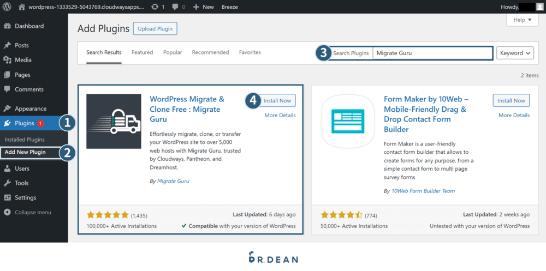This screenshot has height=271, width=546.
Task: Switch to the Recommended tab
Action: click(210, 52)
